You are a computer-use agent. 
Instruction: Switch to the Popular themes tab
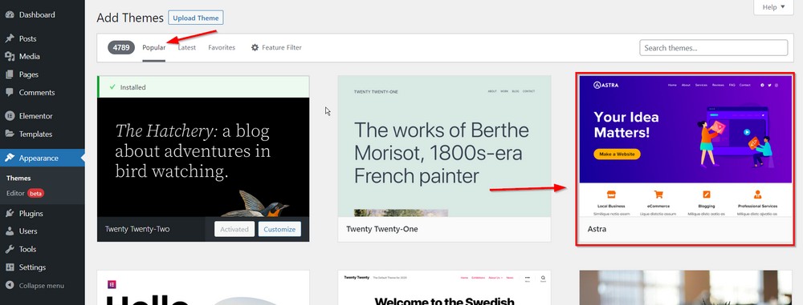tap(153, 47)
